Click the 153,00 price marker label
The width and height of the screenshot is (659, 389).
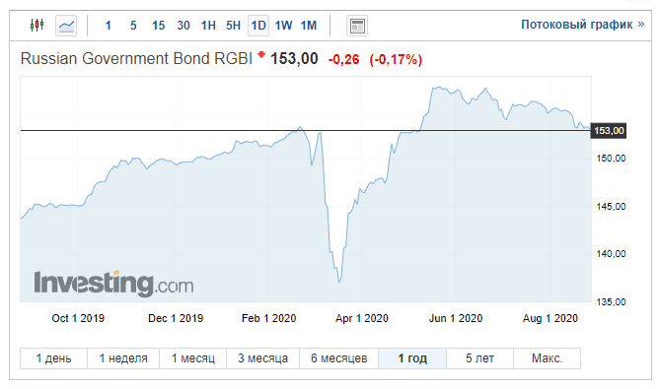click(609, 131)
